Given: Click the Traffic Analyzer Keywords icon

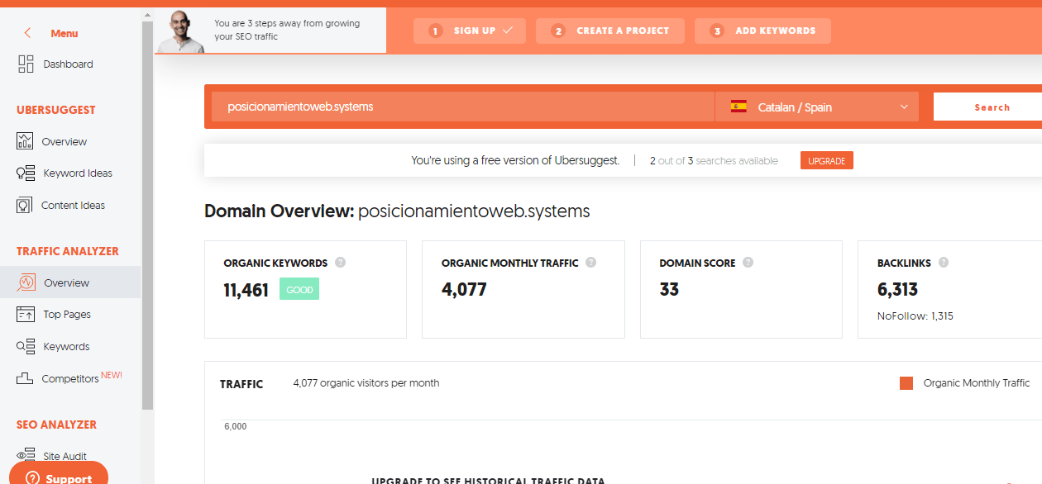Looking at the screenshot, I should click(26, 346).
